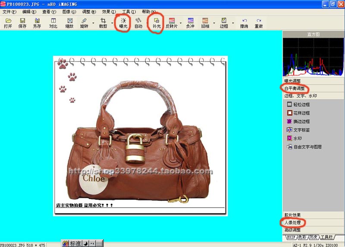
Task: Apply the 负冲 (Cross process) effect
Action: (190, 23)
